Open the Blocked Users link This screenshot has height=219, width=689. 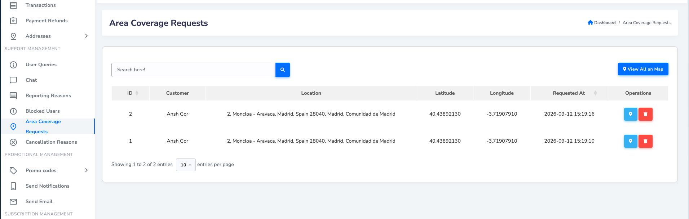coord(43,111)
